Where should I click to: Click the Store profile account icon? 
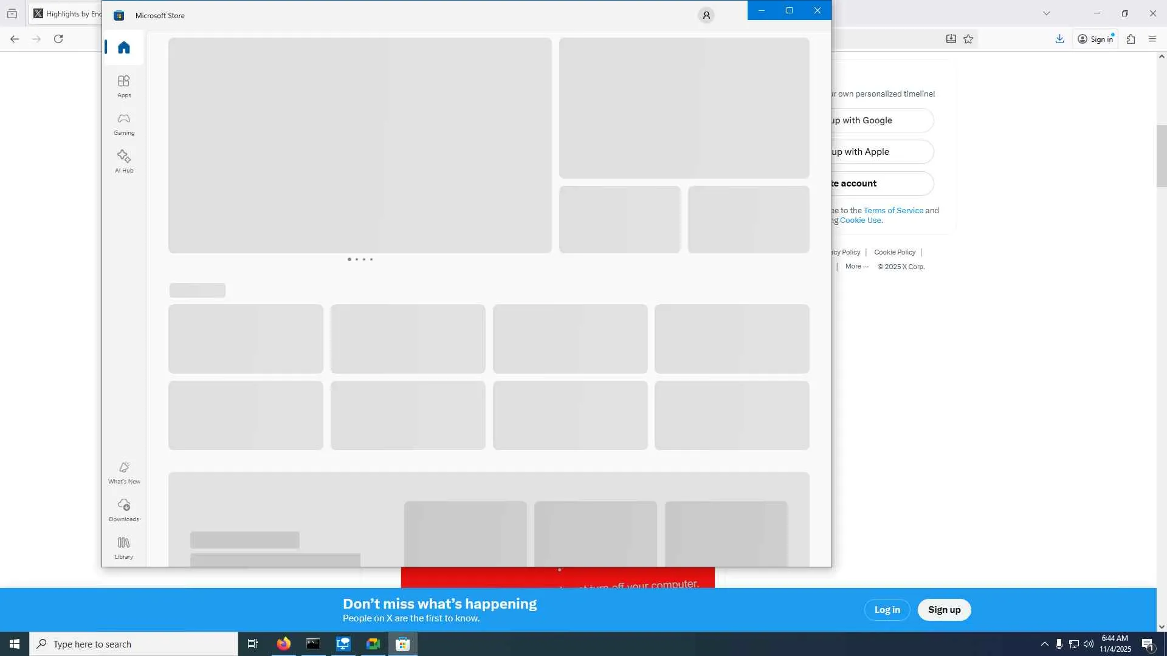[x=706, y=16]
